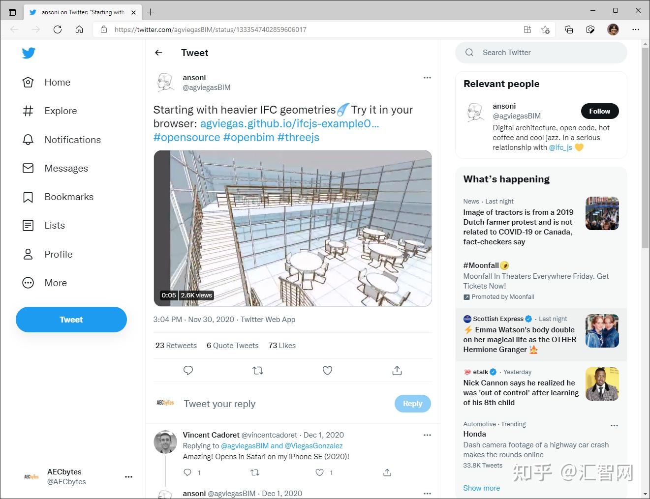This screenshot has height=499, width=650.
Task: Open the agviegas.github.io link in the tweet
Action: tap(289, 123)
